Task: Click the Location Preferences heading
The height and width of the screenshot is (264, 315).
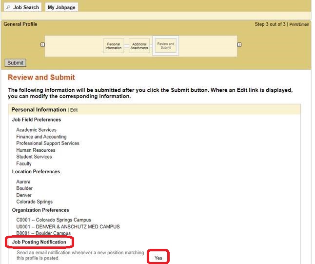Action: [36, 171]
